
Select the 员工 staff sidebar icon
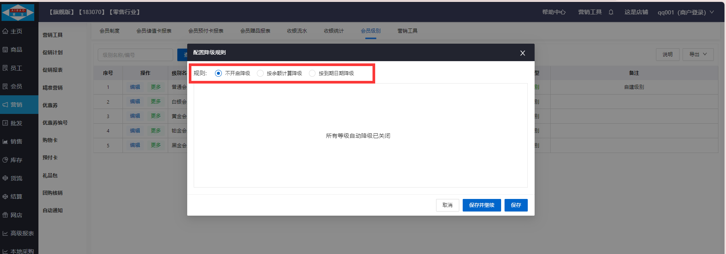tap(5, 68)
